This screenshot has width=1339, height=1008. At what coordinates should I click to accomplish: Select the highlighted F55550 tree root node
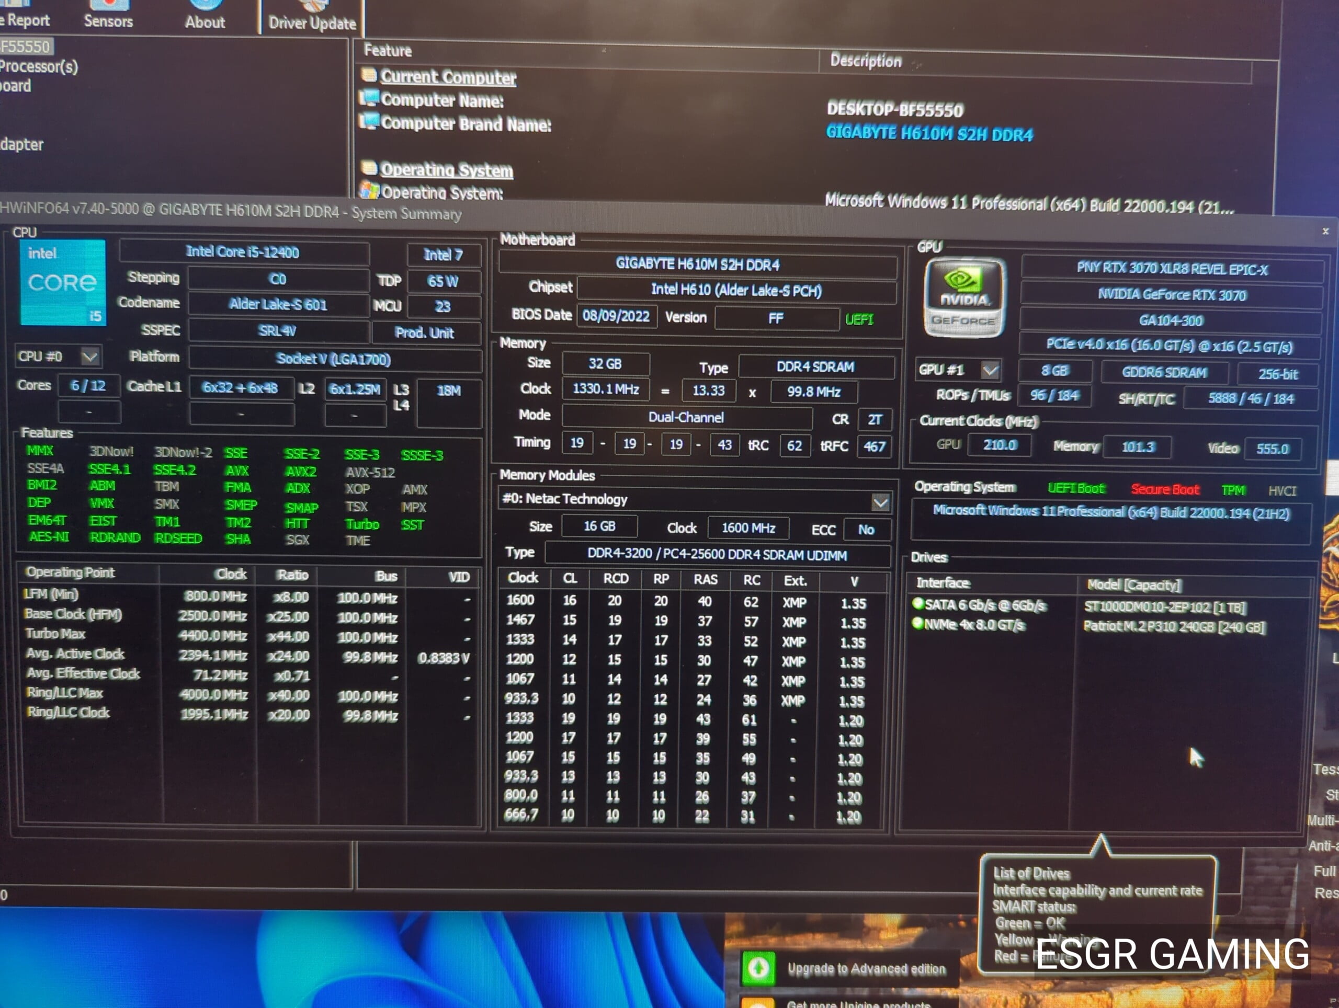pyautogui.click(x=26, y=46)
